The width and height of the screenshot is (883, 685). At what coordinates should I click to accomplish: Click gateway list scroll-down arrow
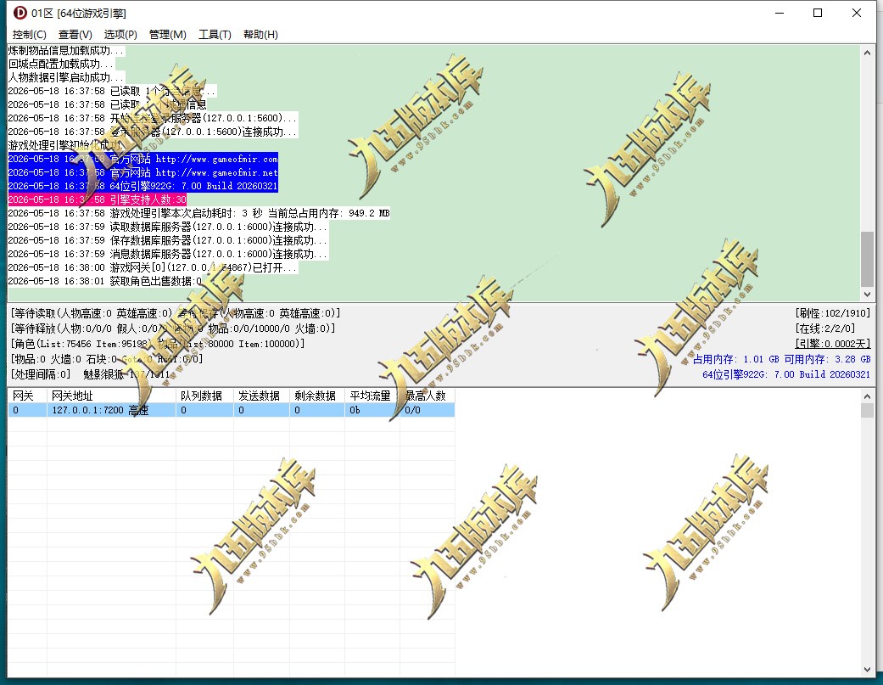(867, 669)
